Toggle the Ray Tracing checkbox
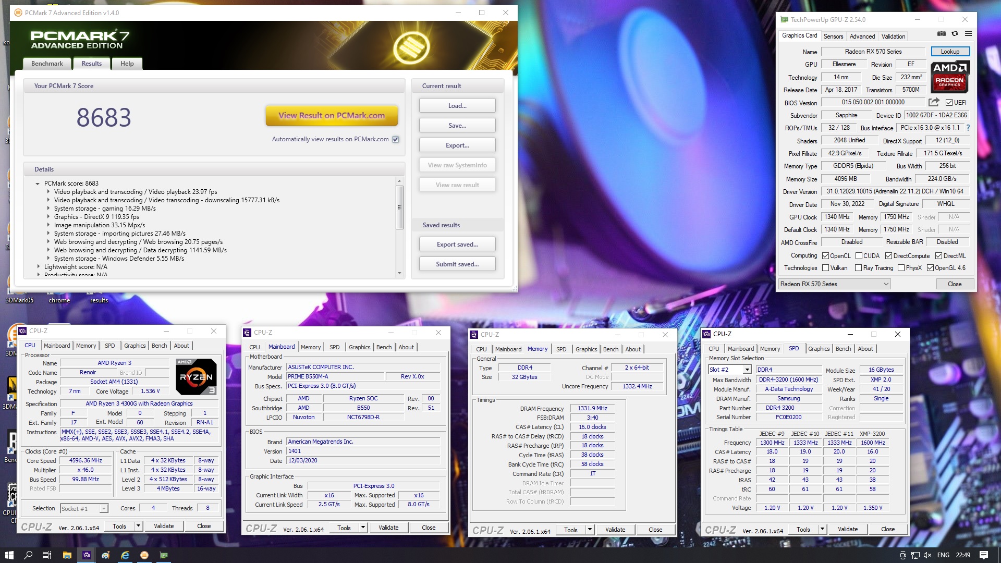This screenshot has width=1001, height=563. (x=858, y=268)
